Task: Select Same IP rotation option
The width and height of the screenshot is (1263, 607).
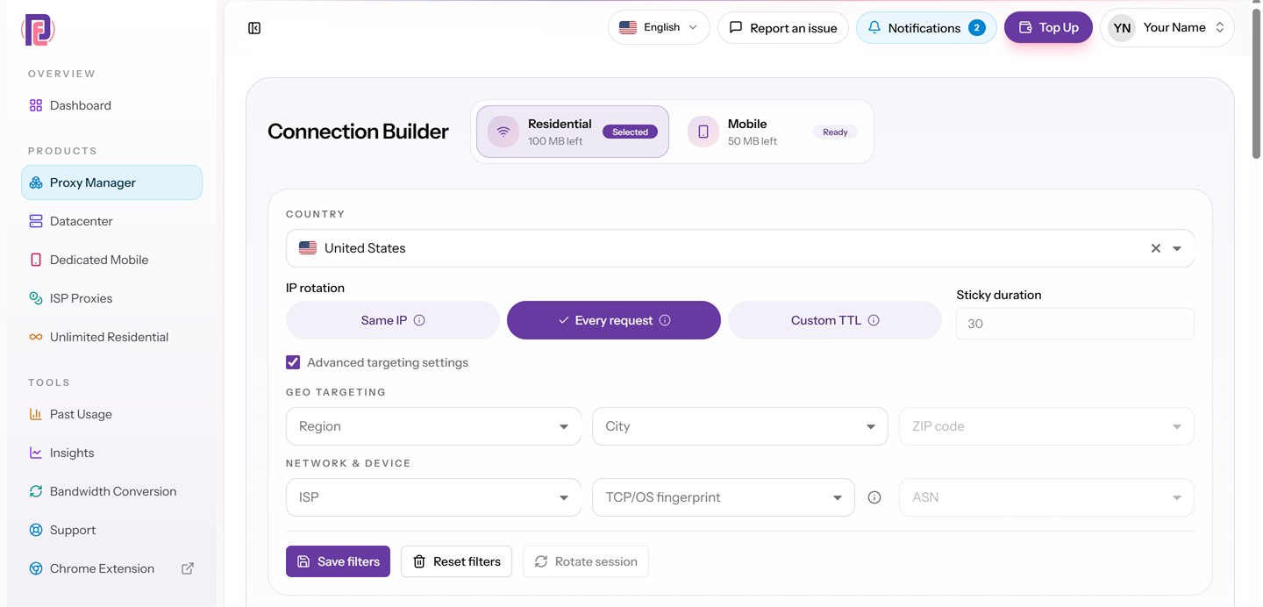Action: (393, 320)
